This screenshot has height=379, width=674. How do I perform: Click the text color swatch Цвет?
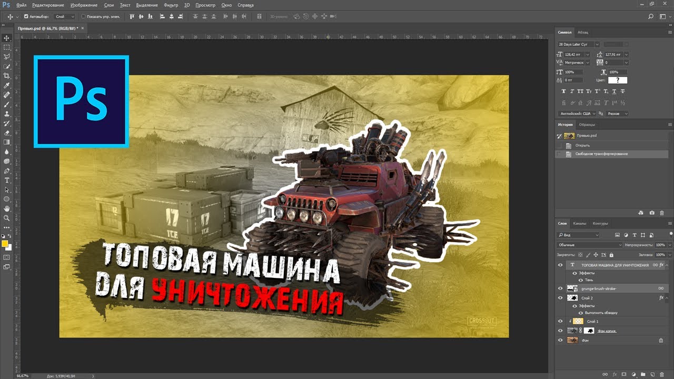618,80
